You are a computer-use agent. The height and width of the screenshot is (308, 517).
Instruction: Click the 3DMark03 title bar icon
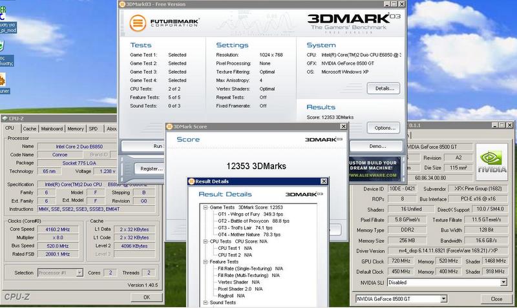(122, 5)
